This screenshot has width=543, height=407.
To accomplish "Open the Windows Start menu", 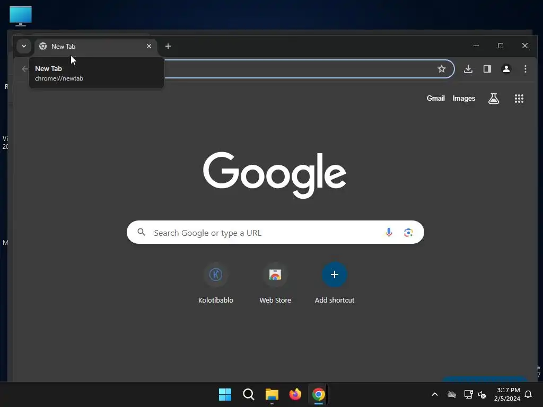I will [x=225, y=394].
